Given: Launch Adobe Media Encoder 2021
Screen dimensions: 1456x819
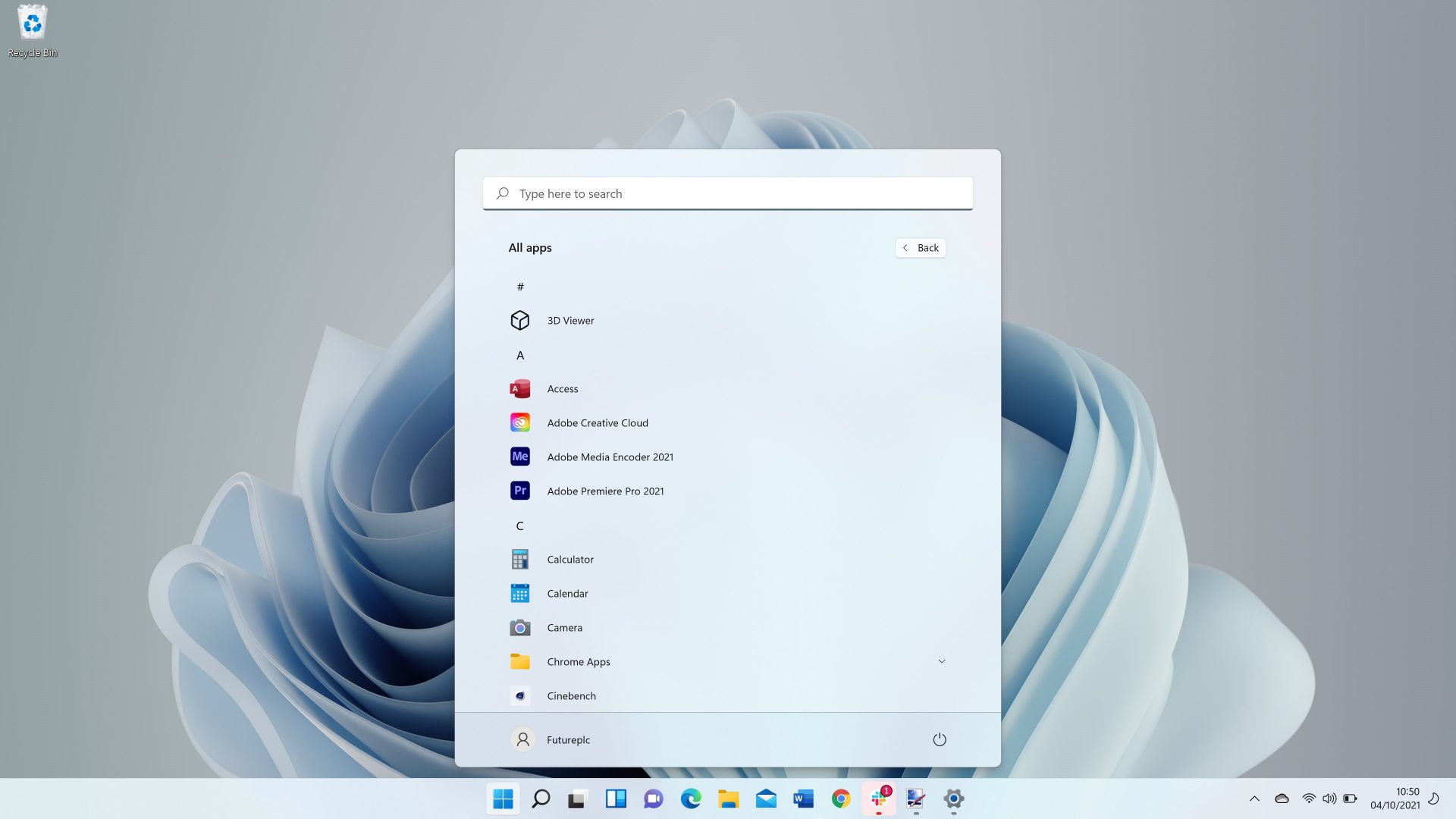Looking at the screenshot, I should [610, 457].
